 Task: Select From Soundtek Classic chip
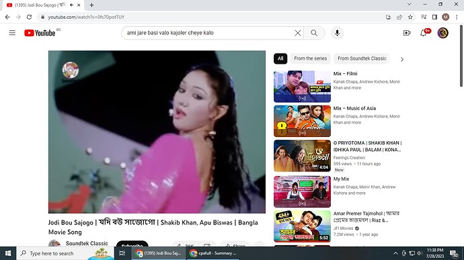[x=362, y=58]
